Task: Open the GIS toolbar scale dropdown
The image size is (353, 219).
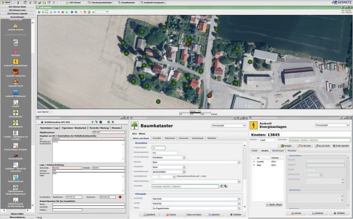Action: pos(107,12)
